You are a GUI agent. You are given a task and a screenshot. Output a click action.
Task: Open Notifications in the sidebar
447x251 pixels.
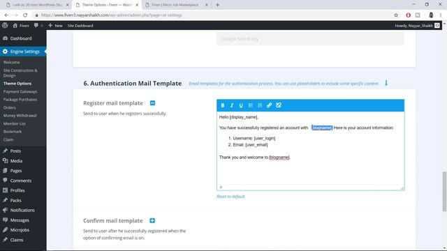tap(23, 210)
